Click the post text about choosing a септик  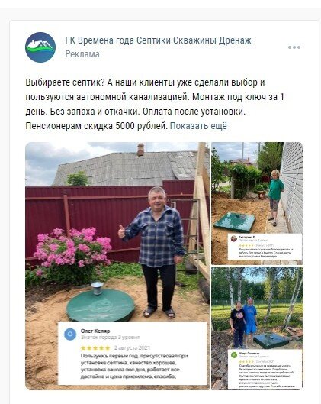(154, 104)
